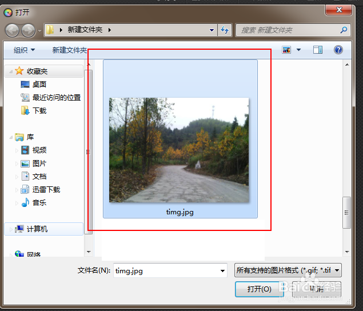Open the 文档 library

click(39, 177)
